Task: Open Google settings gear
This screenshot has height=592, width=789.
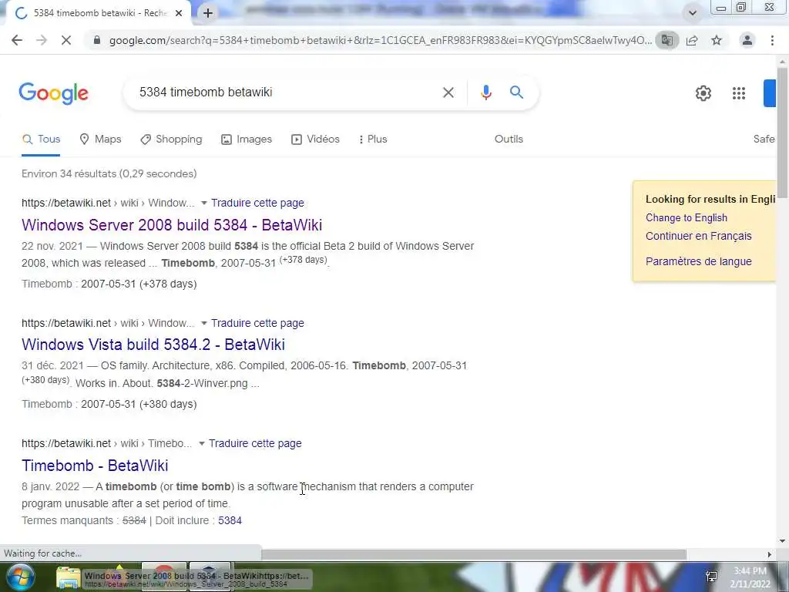Action: [x=703, y=93]
